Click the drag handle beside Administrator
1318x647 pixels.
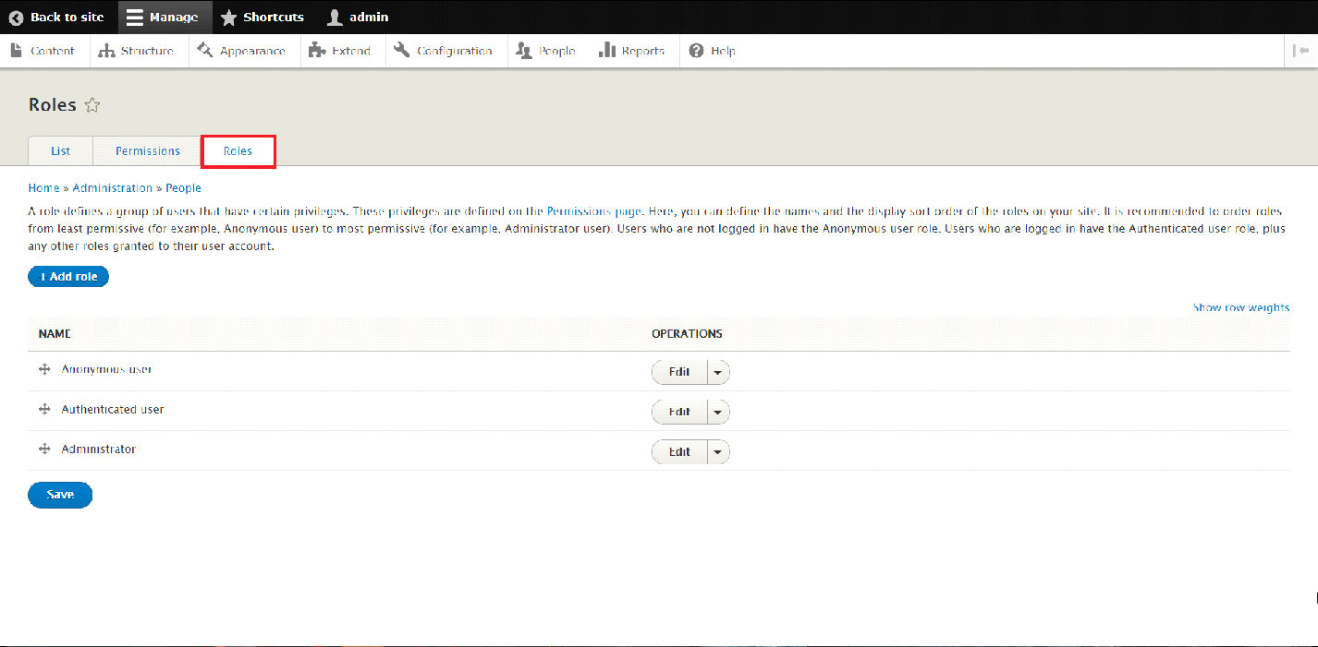click(43, 449)
